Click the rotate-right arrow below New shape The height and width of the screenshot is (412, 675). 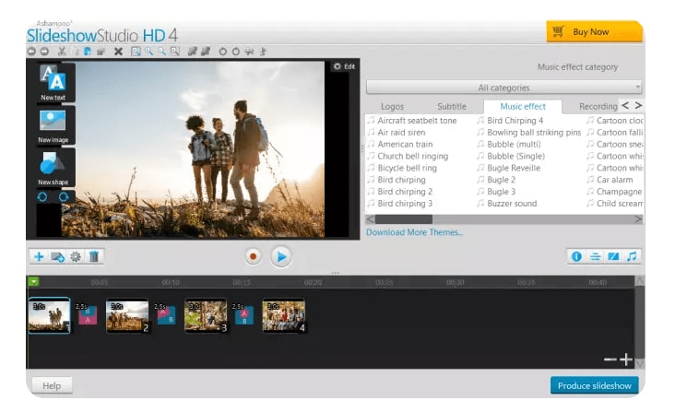click(x=64, y=197)
